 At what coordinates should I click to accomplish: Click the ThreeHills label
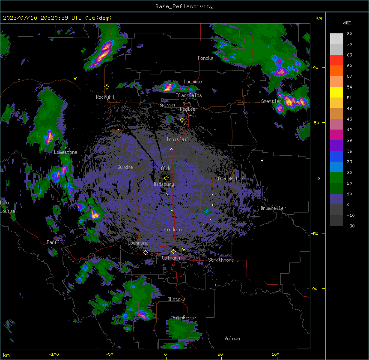tap(230, 179)
